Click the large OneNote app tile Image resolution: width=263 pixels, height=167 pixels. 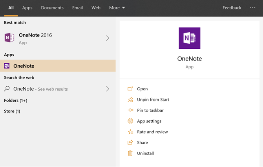tap(189, 38)
